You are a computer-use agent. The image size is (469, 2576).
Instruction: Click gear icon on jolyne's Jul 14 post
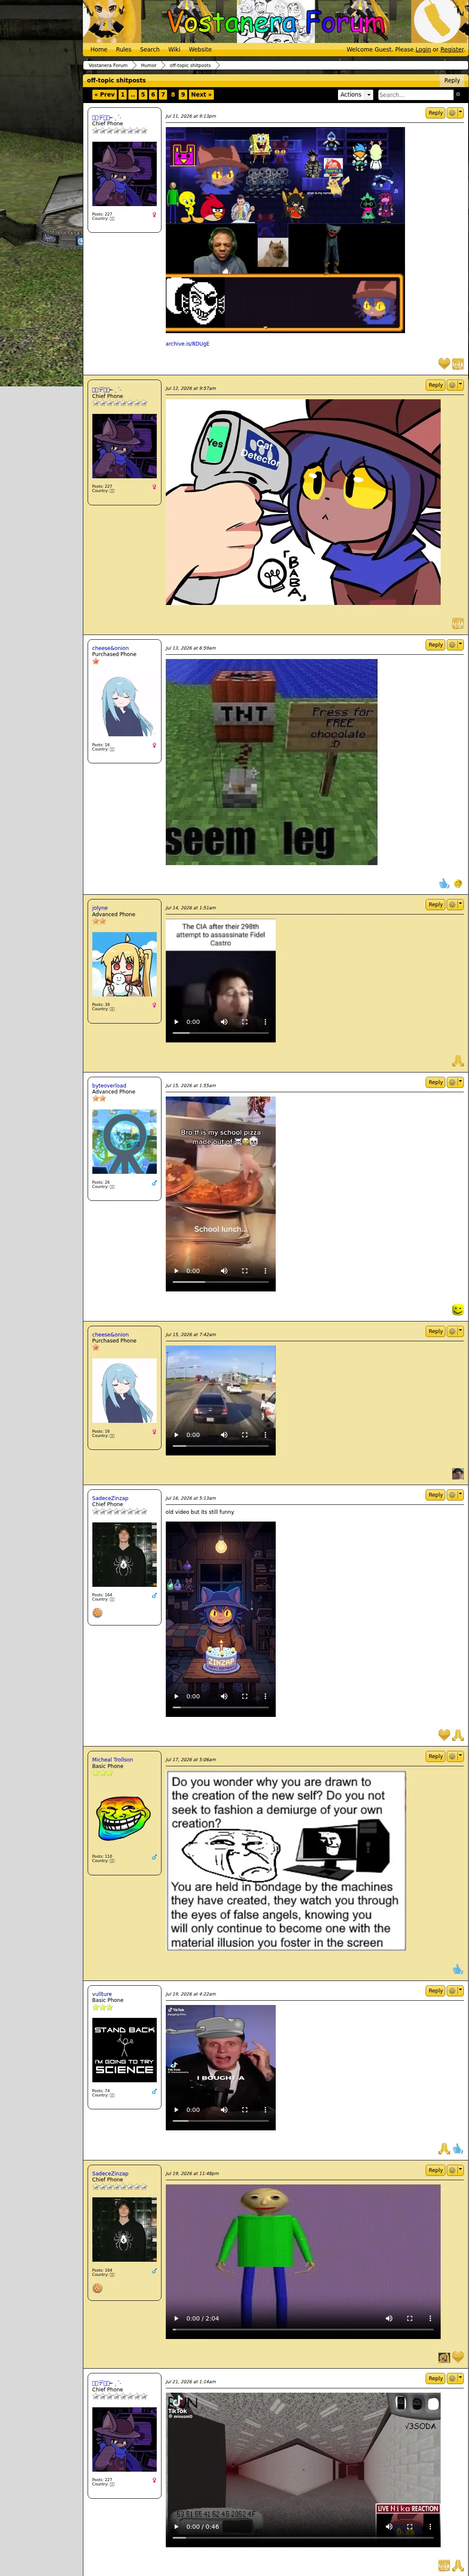(x=452, y=904)
